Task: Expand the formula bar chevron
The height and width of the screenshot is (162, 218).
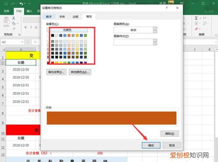Action: point(216,42)
